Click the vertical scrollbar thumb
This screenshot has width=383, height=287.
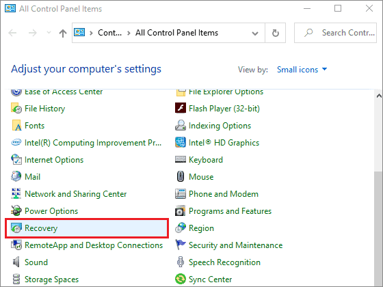tap(379, 229)
